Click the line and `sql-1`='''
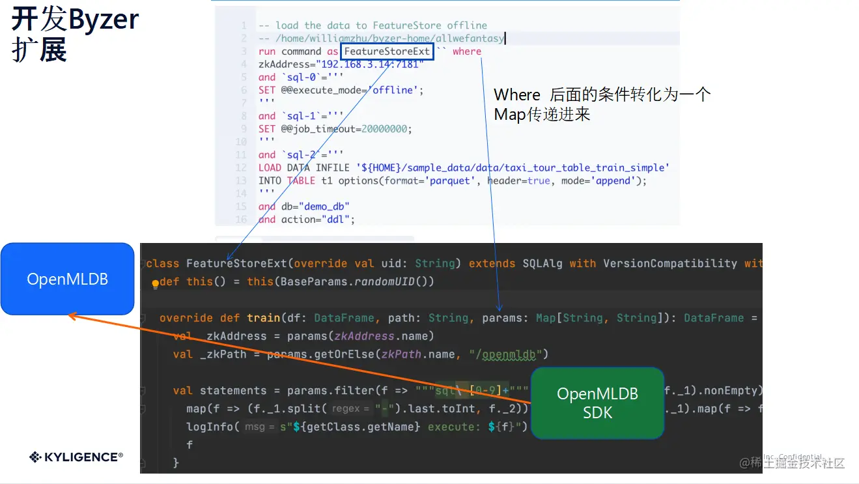 (x=301, y=116)
